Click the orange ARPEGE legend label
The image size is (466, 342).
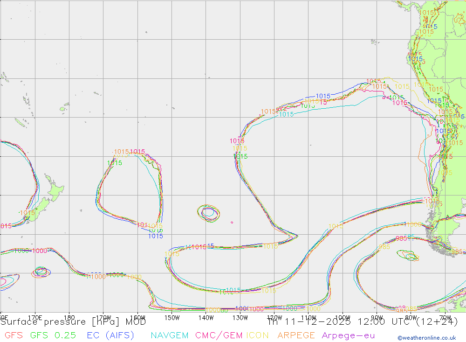pos(296,335)
